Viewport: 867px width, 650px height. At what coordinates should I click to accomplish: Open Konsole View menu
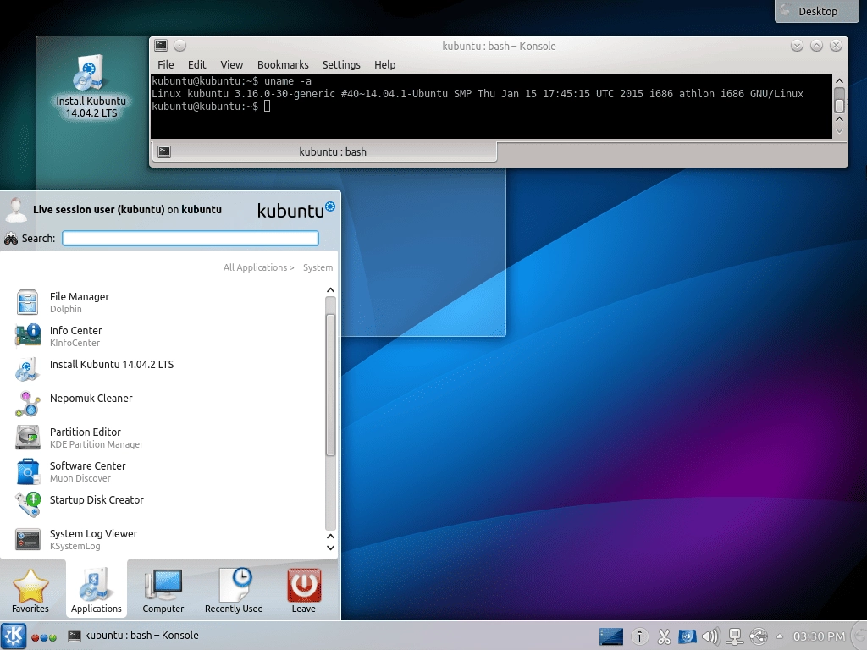click(232, 64)
